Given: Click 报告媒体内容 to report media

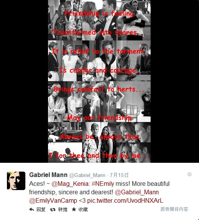Looking at the screenshot, I should click(x=174, y=209).
